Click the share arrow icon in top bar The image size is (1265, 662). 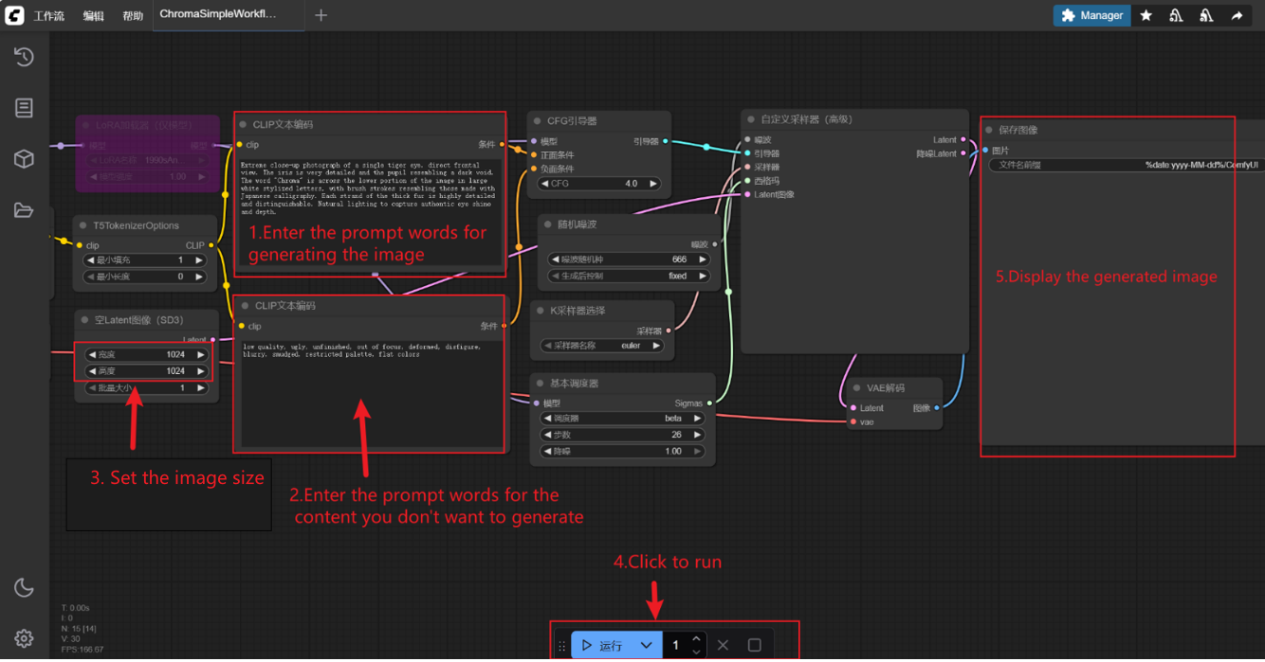tap(1237, 15)
